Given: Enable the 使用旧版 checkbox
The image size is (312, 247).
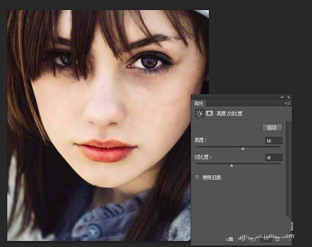Looking at the screenshot, I should (197, 177).
